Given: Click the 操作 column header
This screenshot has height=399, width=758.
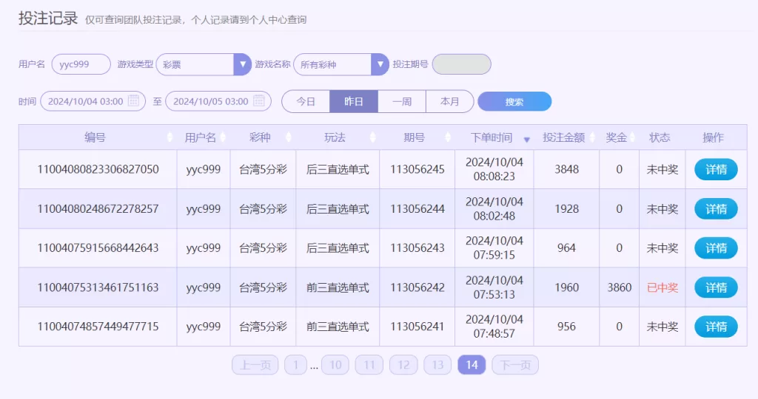Looking at the screenshot, I should (713, 137).
